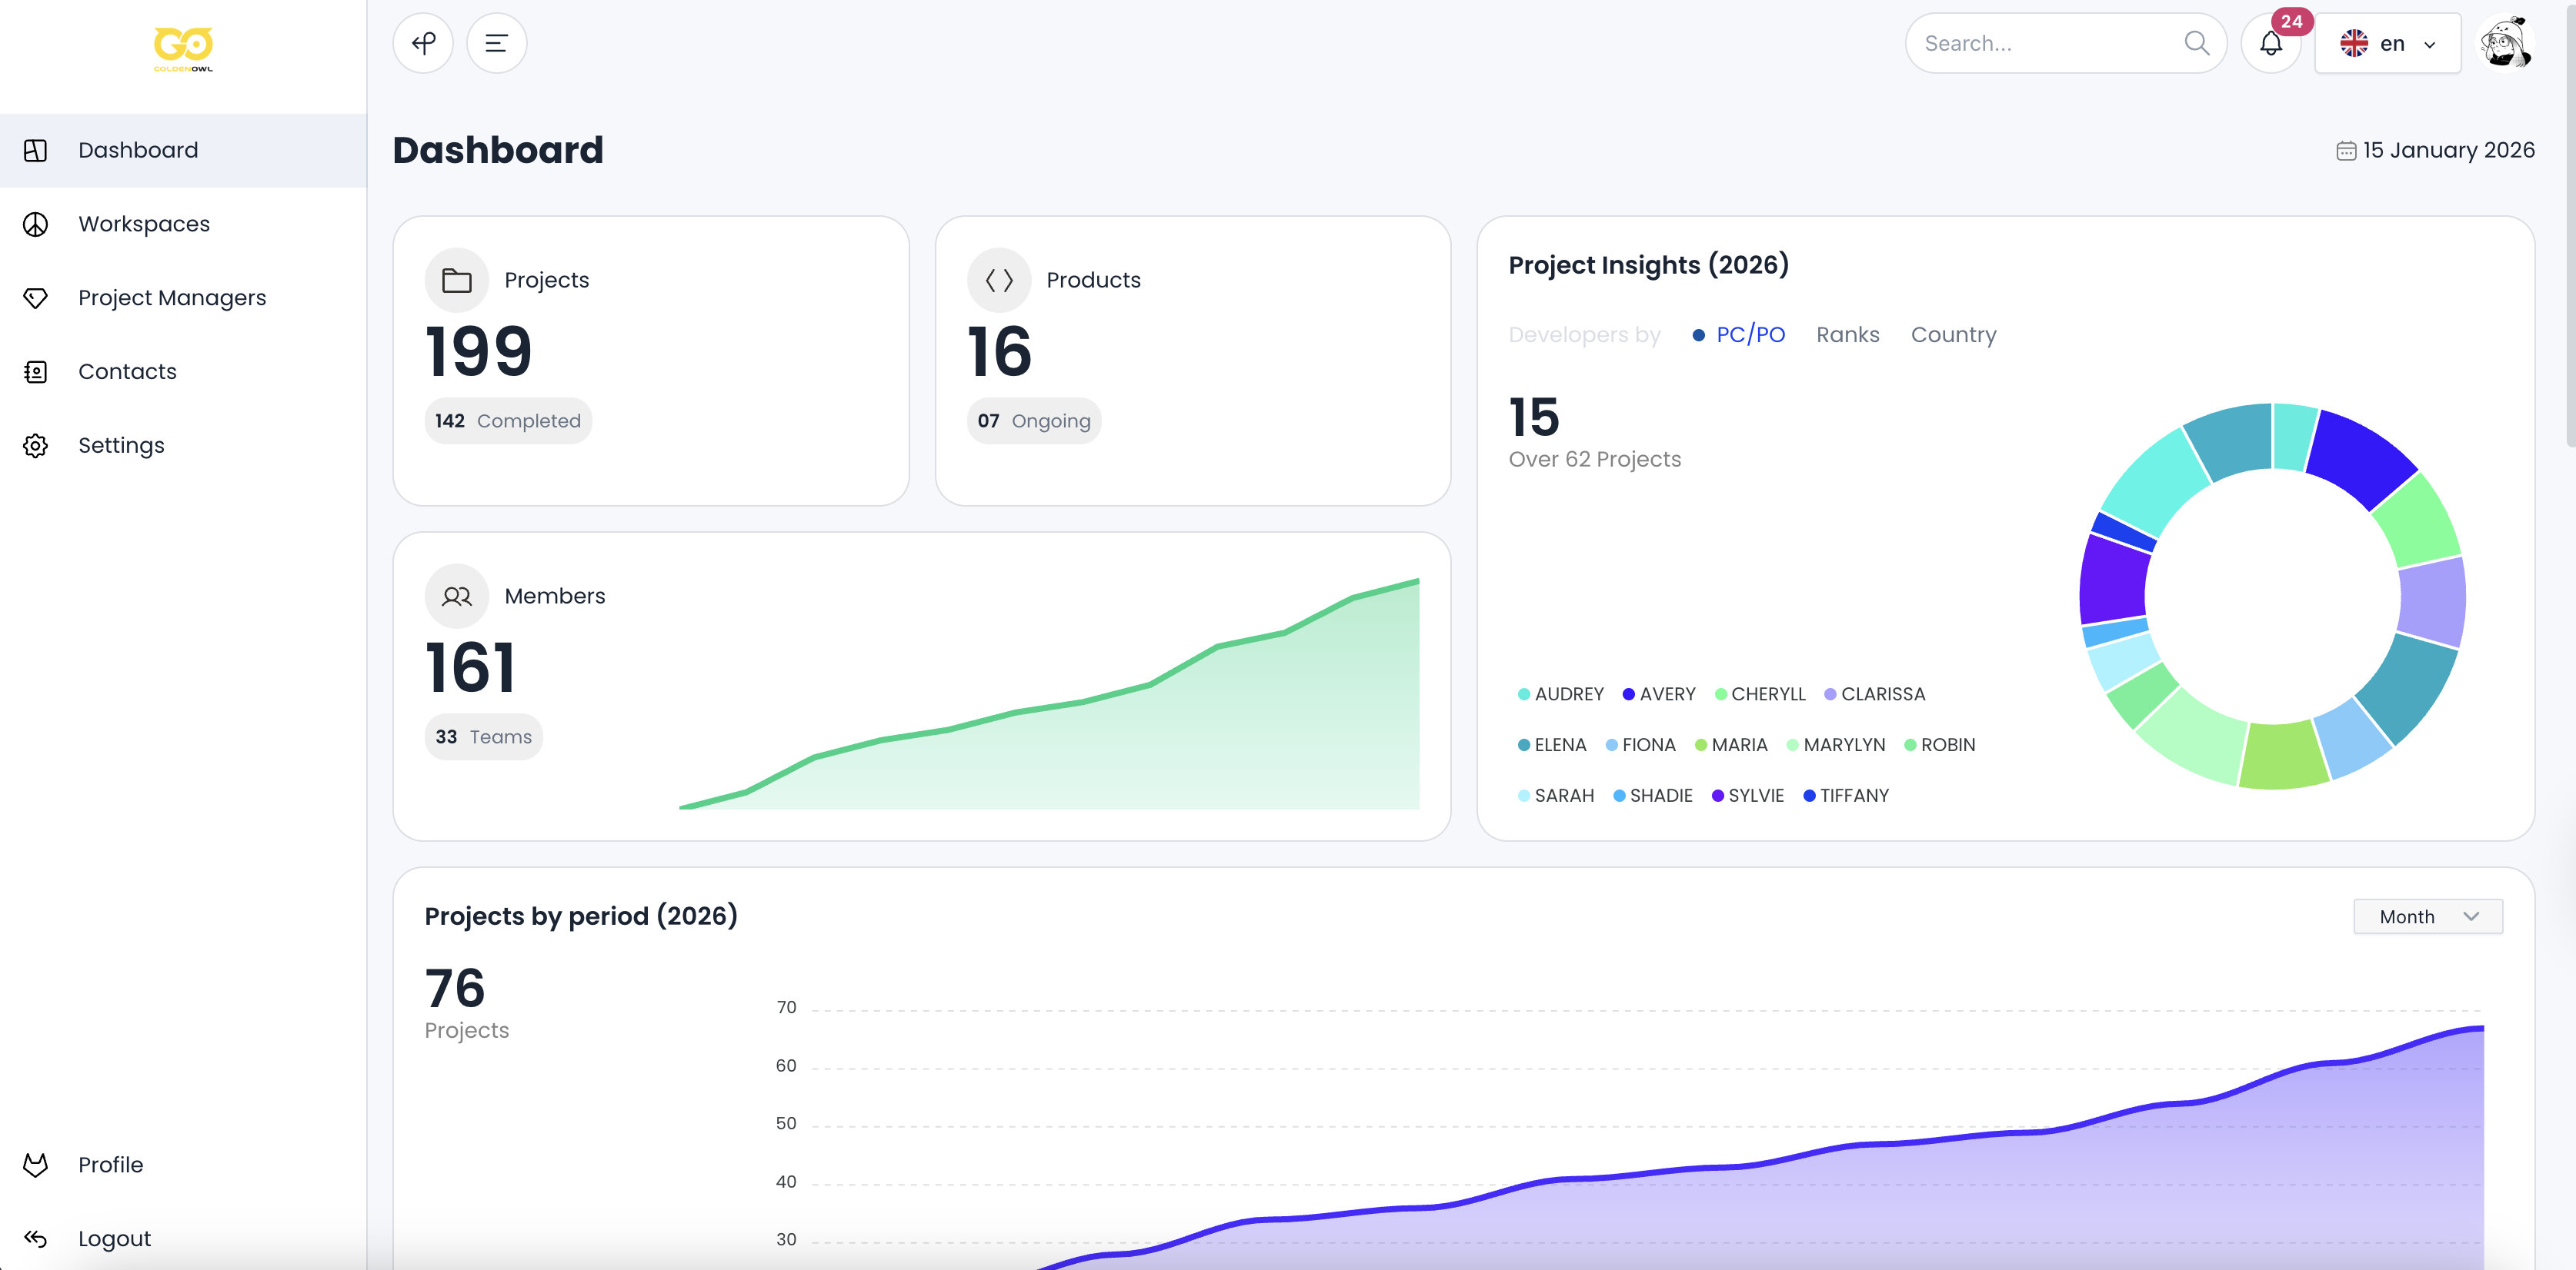The width and height of the screenshot is (2576, 1270).
Task: Switch insights filter to Country
Action: coord(1953,334)
